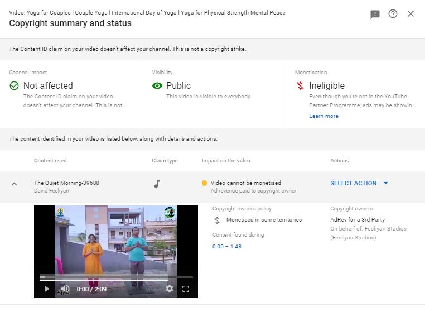Click the 'Actions' column header
425x331 pixels.
click(x=340, y=161)
